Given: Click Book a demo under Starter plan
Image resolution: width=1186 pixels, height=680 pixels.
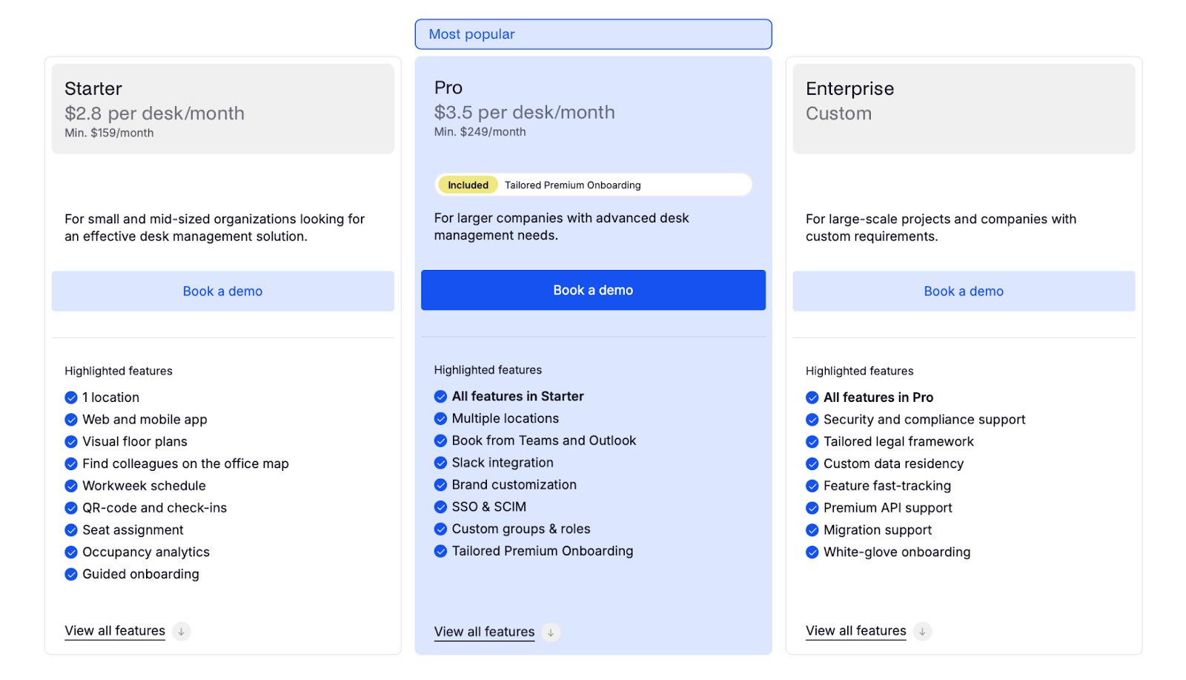Looking at the screenshot, I should pyautogui.click(x=222, y=291).
